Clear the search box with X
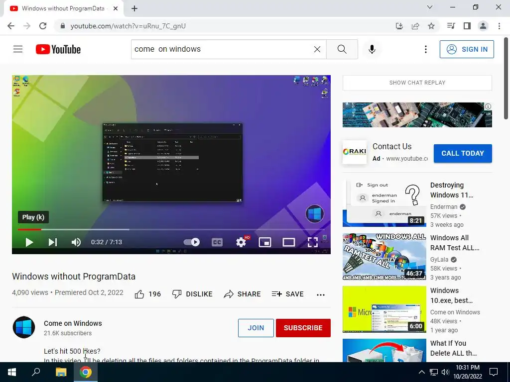The height and width of the screenshot is (382, 510). pos(317,49)
